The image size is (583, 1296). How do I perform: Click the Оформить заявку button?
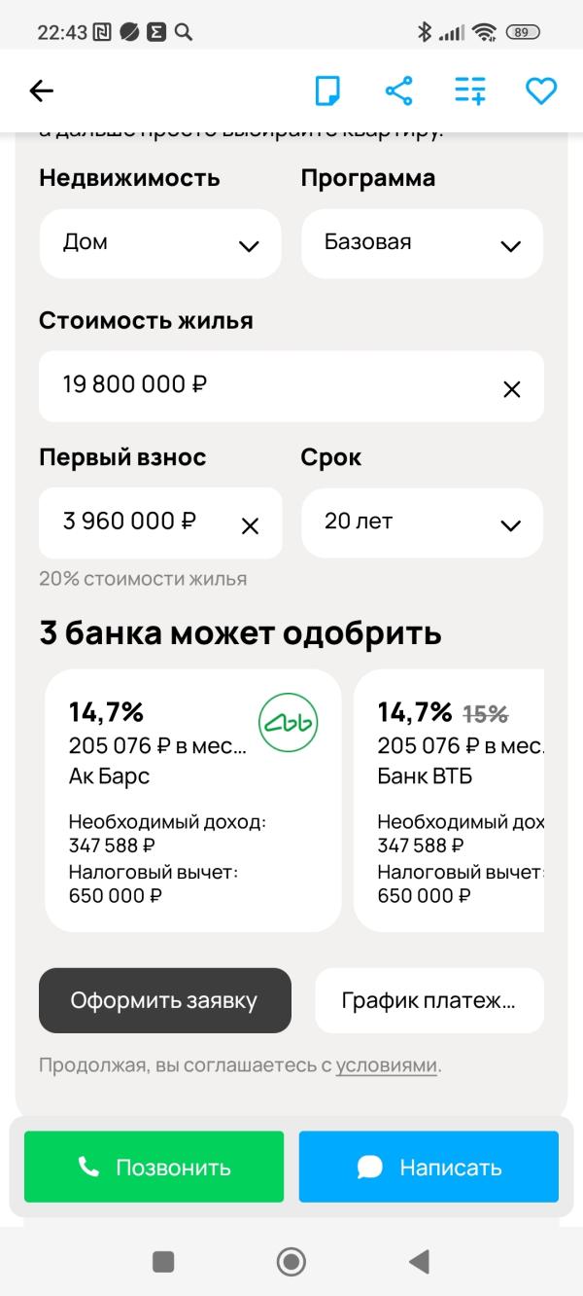tap(165, 1000)
